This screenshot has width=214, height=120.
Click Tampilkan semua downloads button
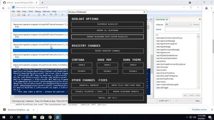[199, 110]
